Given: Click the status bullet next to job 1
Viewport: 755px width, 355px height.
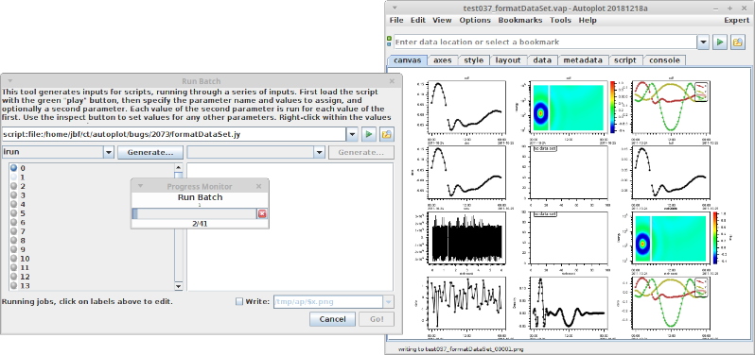Looking at the screenshot, I should click(14, 177).
